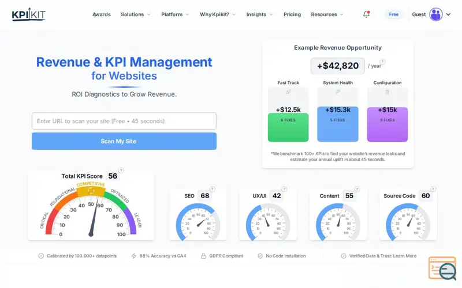Image resolution: width=462 pixels, height=288 pixels.
Task: Click the UX/UI score value 42
Action: [x=277, y=196]
